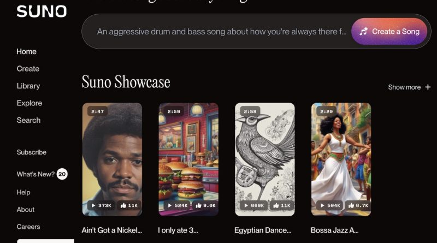437x243 pixels.
Task: Play Egyptian Dance via 669K play badge
Action: click(x=254, y=206)
